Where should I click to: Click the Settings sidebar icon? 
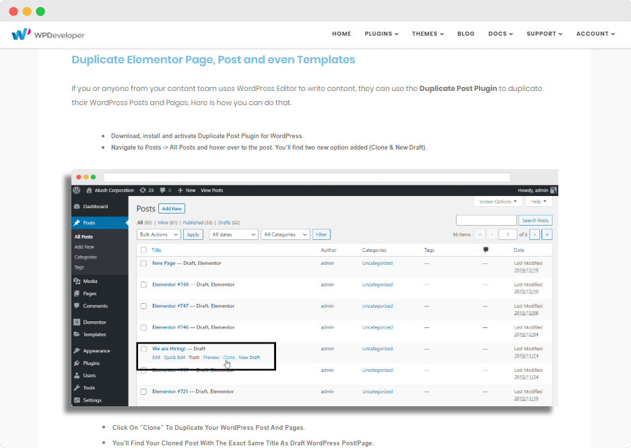click(x=77, y=400)
